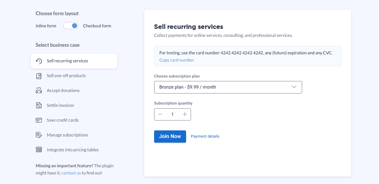Open the Payment details link
This screenshot has width=379, height=184.
coord(205,136)
